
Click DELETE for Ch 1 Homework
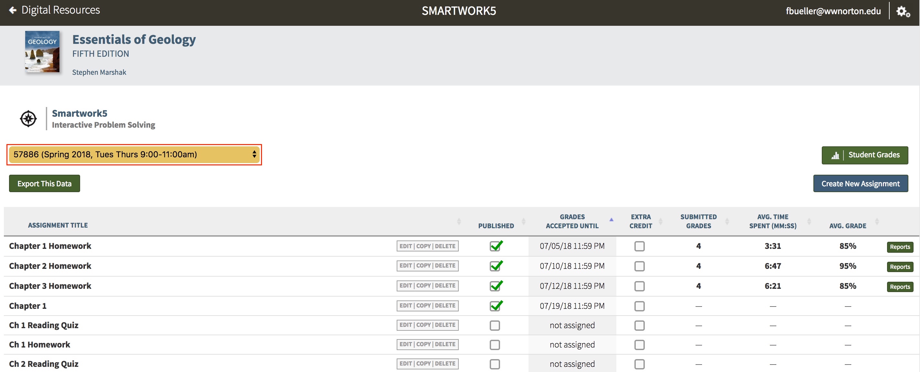point(444,344)
